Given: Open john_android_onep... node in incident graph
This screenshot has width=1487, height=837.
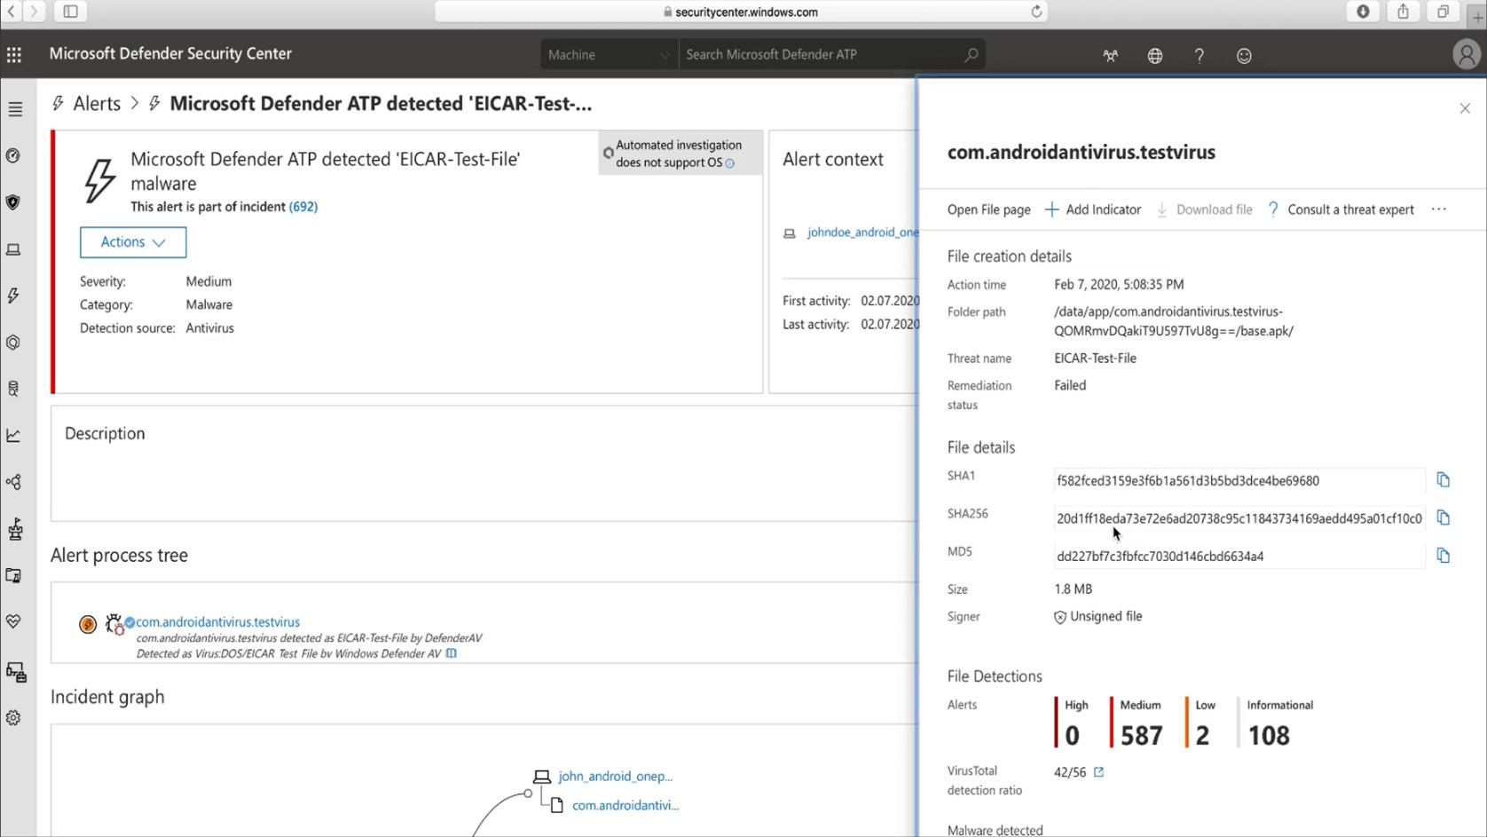Looking at the screenshot, I should click(x=615, y=777).
